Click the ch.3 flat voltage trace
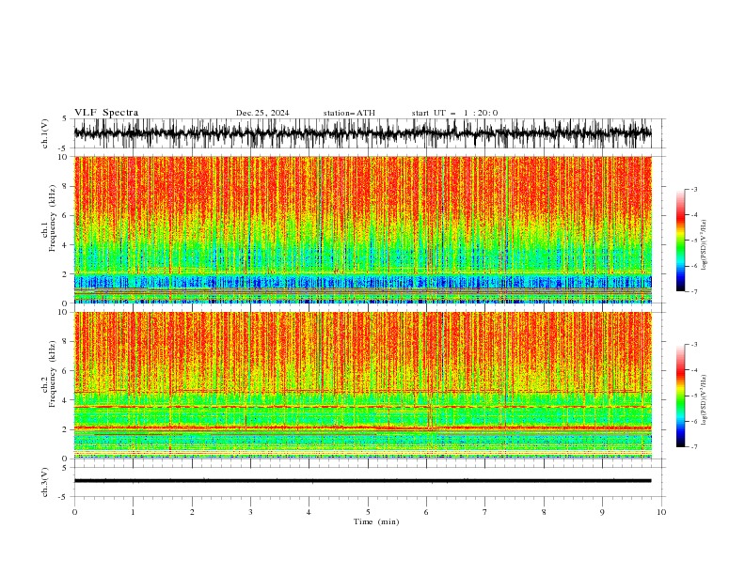 [x=362, y=481]
